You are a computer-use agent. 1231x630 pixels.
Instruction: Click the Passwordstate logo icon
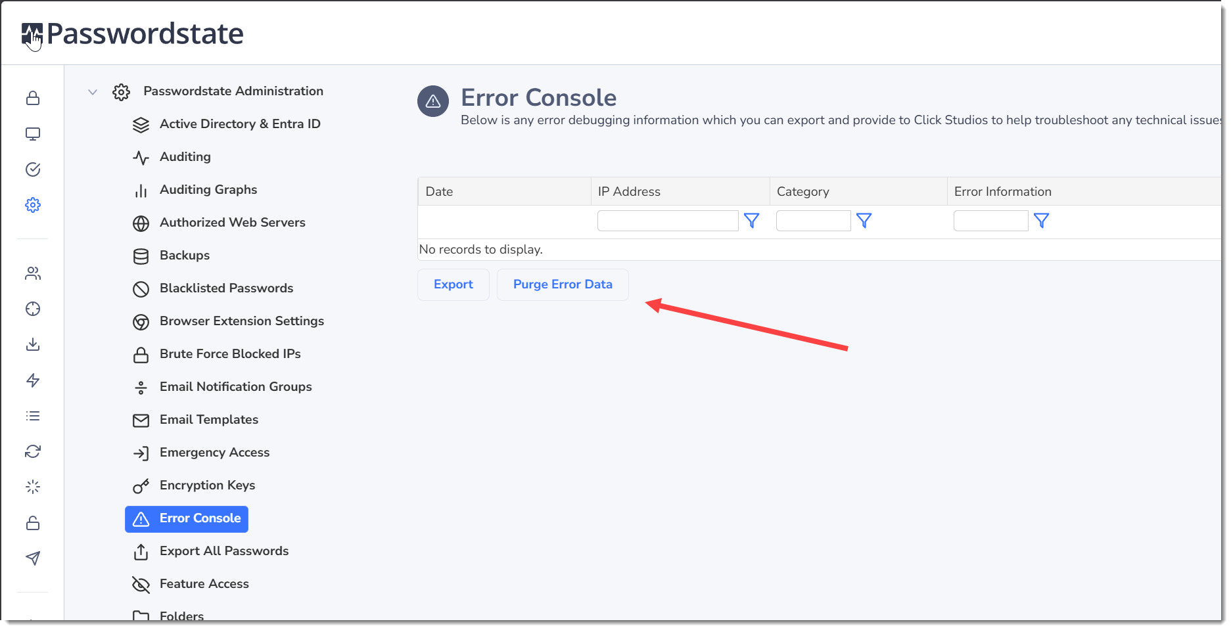point(32,34)
